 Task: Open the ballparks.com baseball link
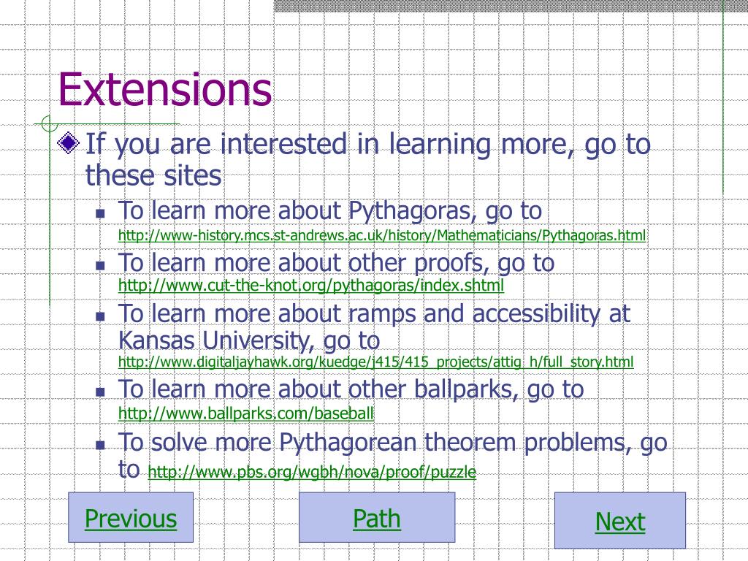click(x=245, y=413)
